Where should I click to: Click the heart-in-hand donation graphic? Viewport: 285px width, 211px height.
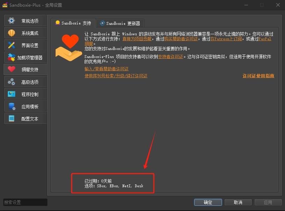click(69, 48)
